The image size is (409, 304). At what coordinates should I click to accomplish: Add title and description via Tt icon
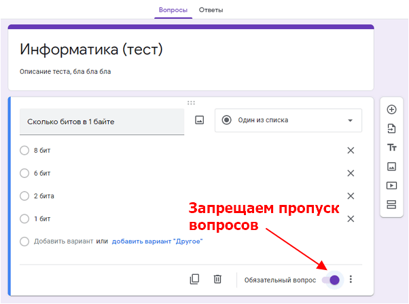click(x=391, y=147)
